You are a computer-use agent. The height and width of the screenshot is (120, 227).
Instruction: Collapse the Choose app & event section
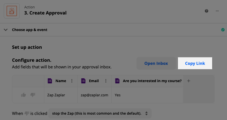pos(6,30)
